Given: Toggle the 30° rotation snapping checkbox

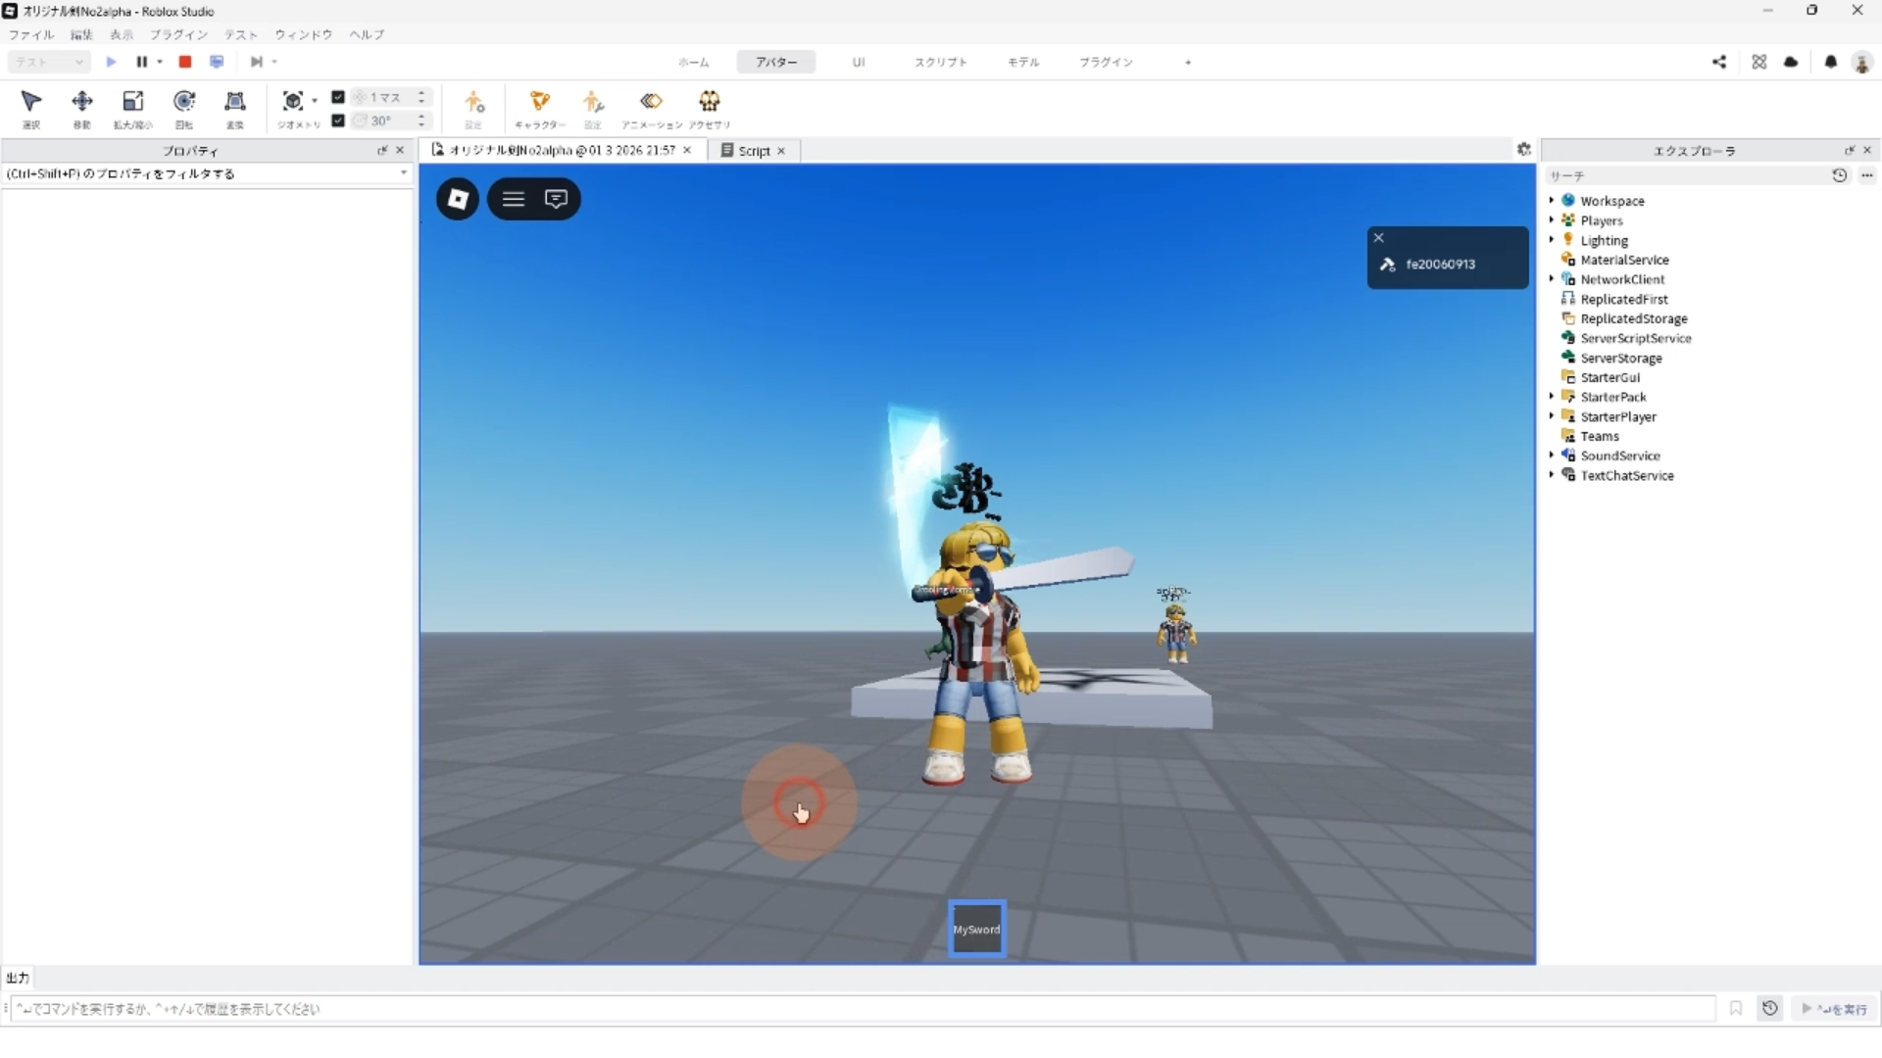Looking at the screenshot, I should pyautogui.click(x=338, y=120).
